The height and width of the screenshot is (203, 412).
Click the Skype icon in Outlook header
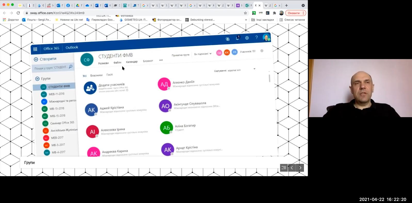[228, 39]
